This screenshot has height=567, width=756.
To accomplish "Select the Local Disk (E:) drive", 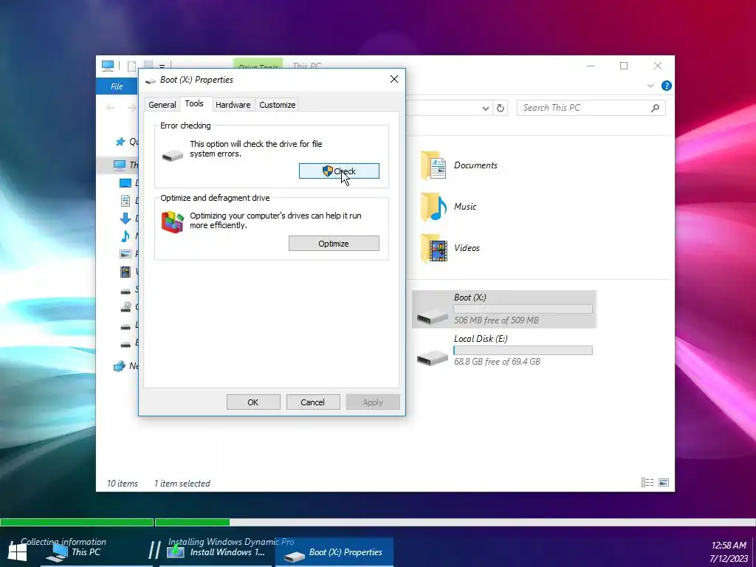I will [x=504, y=351].
